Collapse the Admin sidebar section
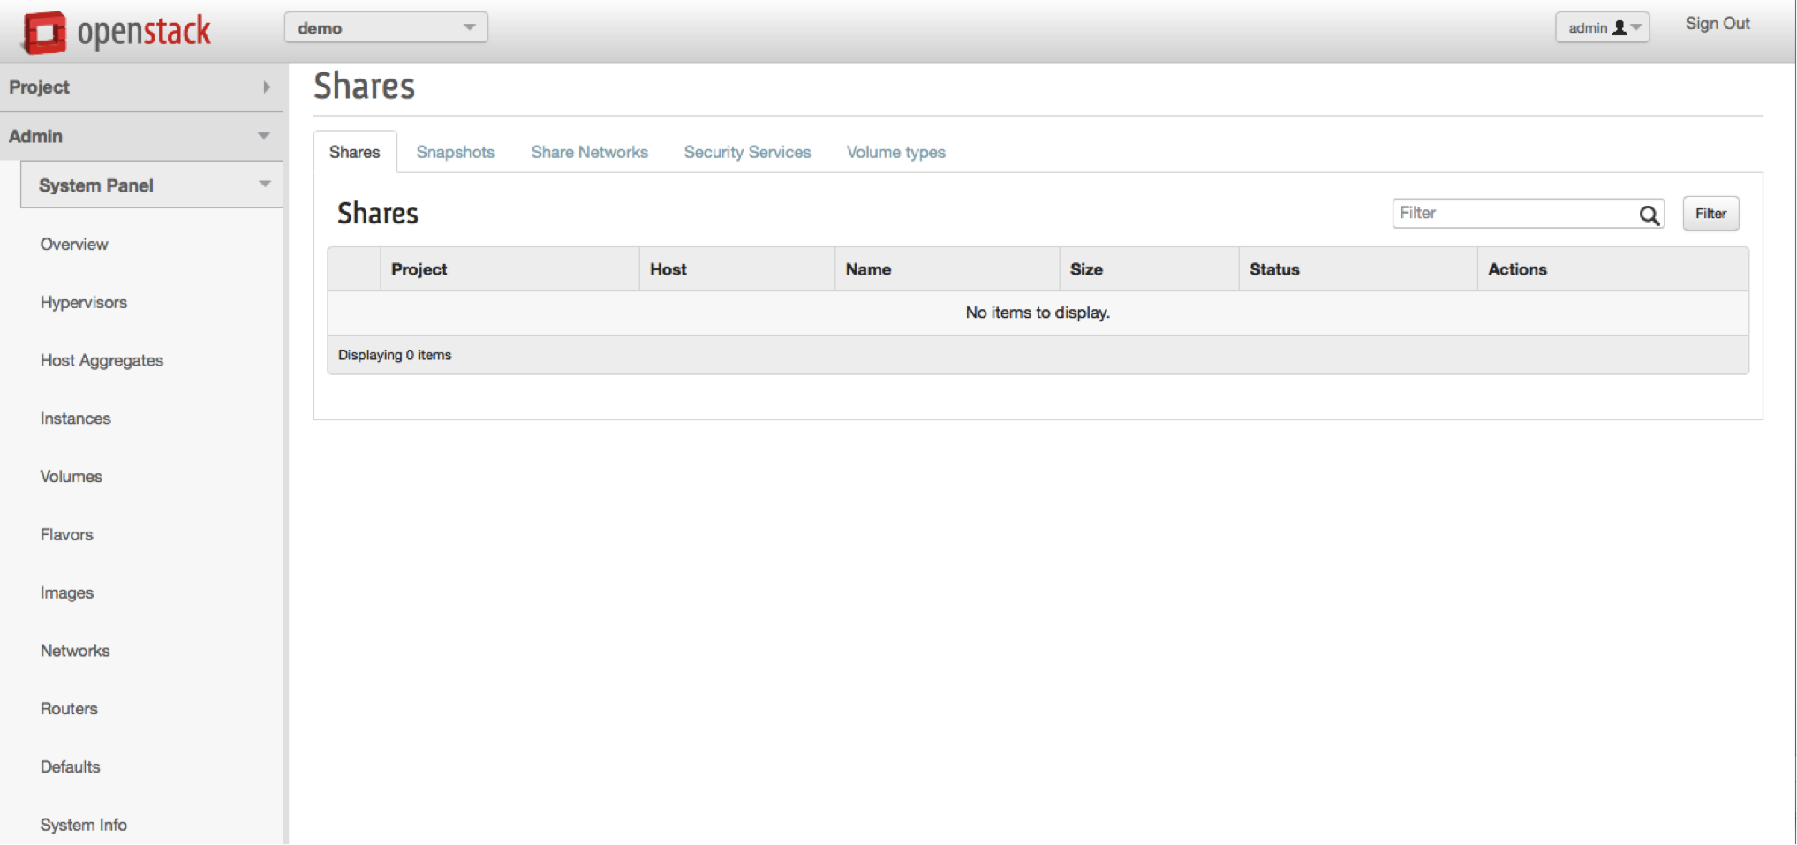Screen dimensions: 1797x845 tap(141, 136)
